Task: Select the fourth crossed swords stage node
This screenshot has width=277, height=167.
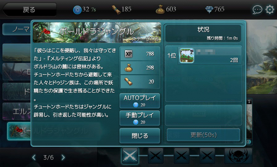Action: point(207,156)
